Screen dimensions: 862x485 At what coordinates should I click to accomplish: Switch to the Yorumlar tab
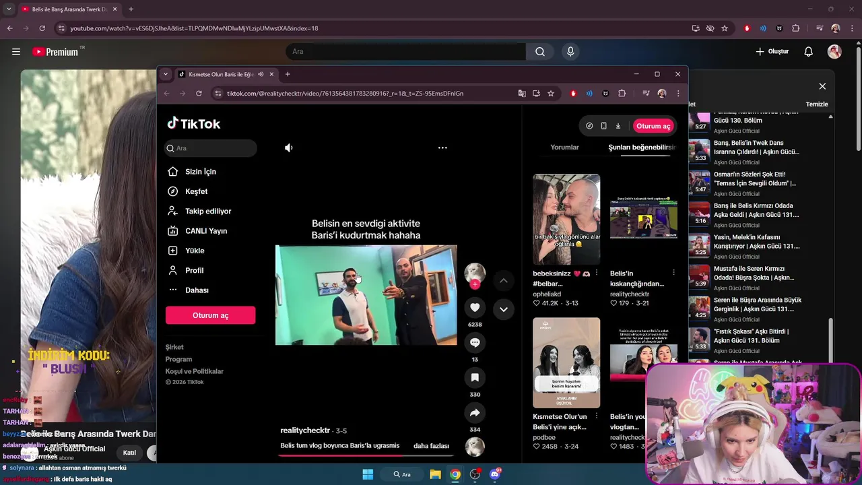(564, 148)
